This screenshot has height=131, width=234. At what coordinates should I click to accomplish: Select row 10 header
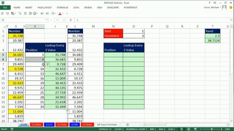[x=3, y=79]
